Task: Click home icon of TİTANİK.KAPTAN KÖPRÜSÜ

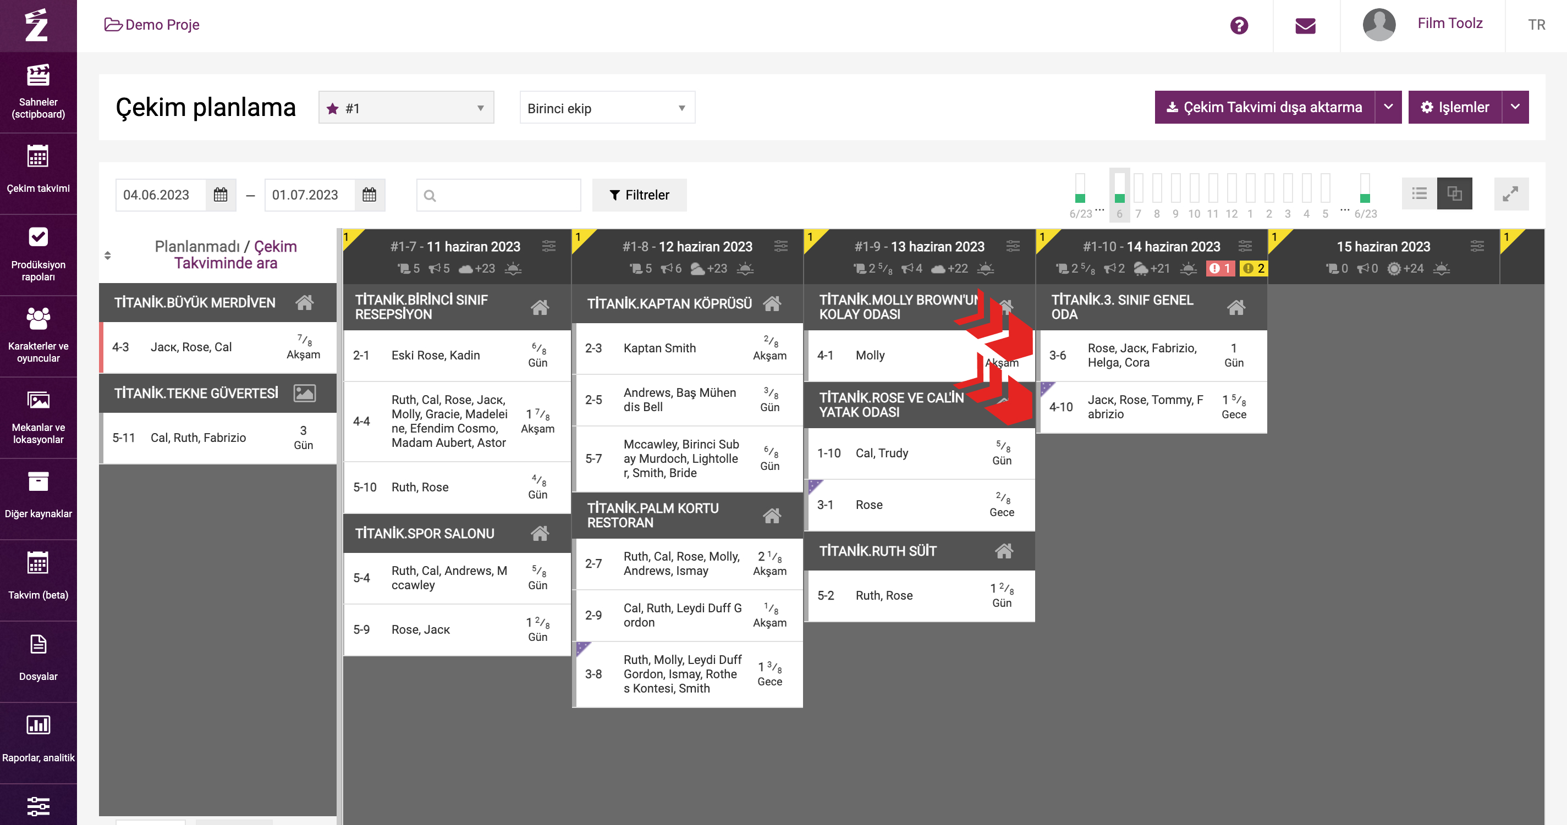Action: pos(772,303)
